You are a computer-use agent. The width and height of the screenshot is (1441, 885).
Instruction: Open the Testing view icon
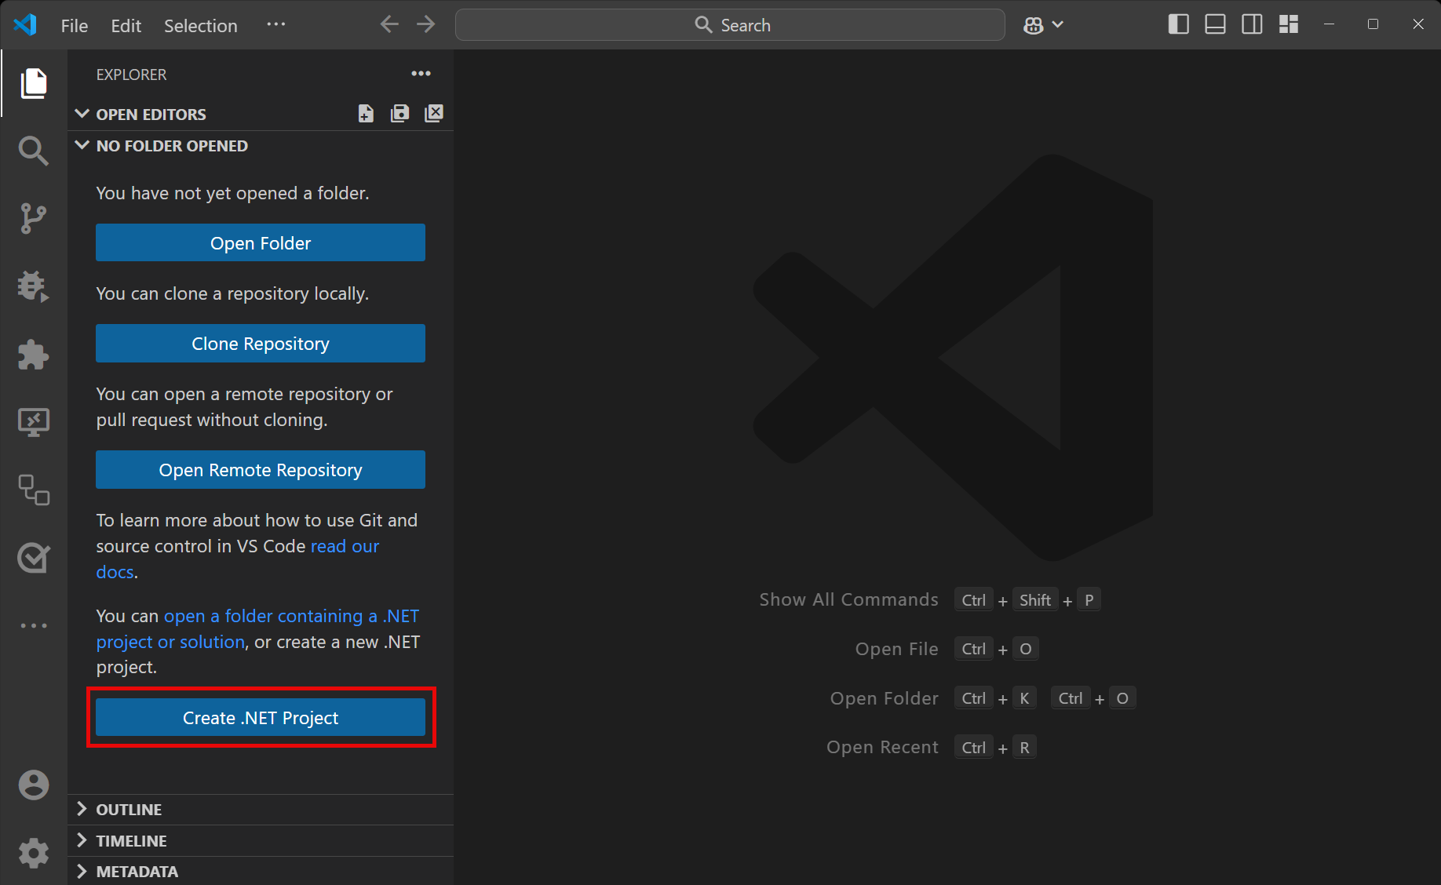[x=33, y=559]
